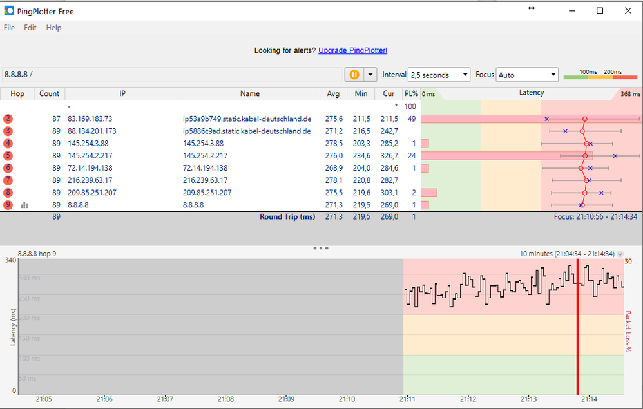Click the PingPlotter icon in the title bar
This screenshot has height=409, width=643.
[x=9, y=10]
